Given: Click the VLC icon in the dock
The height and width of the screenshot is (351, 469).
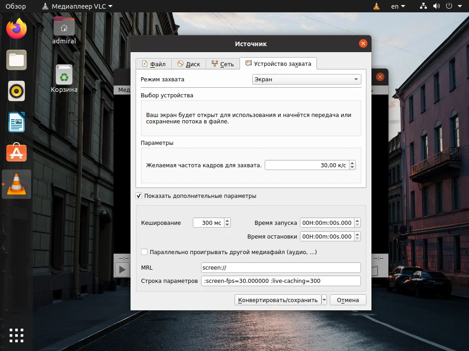Looking at the screenshot, I should (x=16, y=184).
